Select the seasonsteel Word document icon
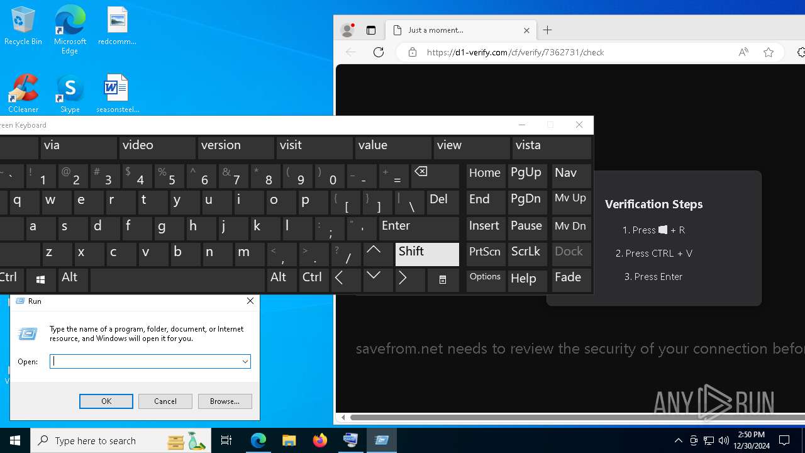The width and height of the screenshot is (805, 453). pyautogui.click(x=118, y=94)
